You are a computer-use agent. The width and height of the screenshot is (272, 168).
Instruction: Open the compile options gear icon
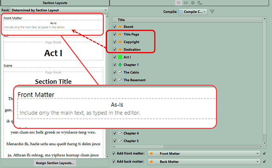click(x=192, y=2)
